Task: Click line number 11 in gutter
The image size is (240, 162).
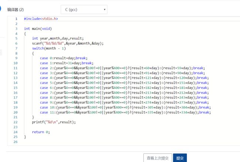Action: click(x=16, y=68)
